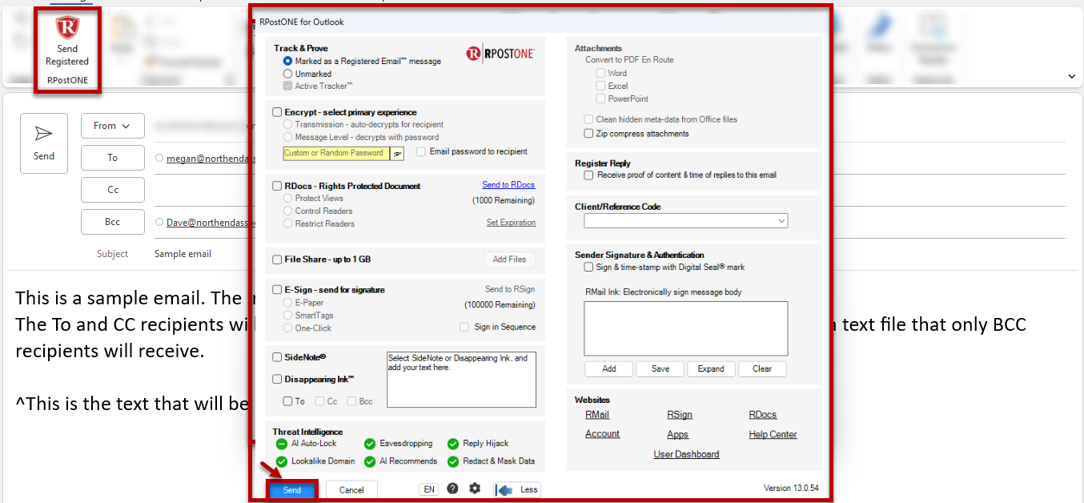The width and height of the screenshot is (1084, 503).
Task: Switch language with the EN button
Action: pyautogui.click(x=428, y=489)
